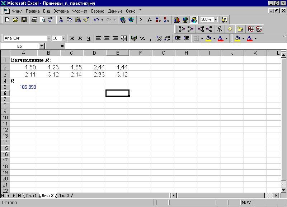Launch the Chart Wizard icon
The image size is (287, 207).
pos(177,20)
